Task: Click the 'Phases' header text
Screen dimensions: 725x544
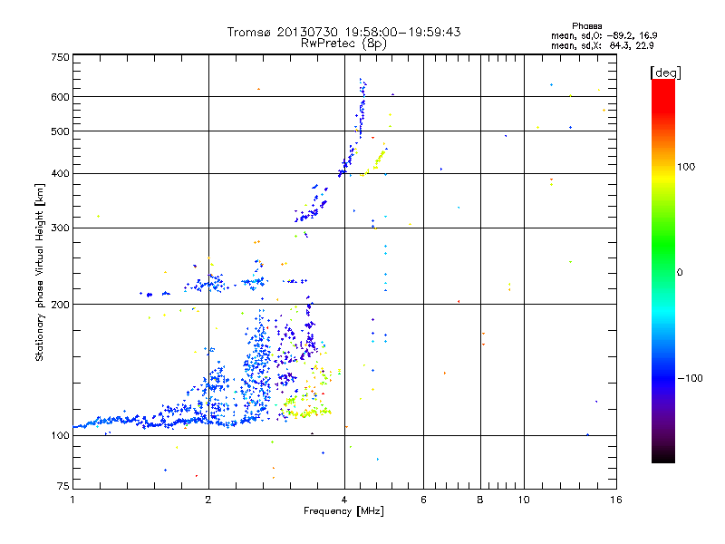Action: [586, 26]
